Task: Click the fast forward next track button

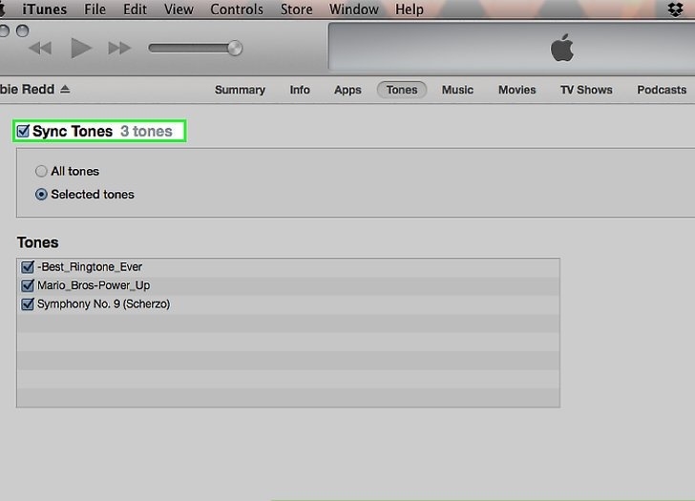Action: click(119, 48)
